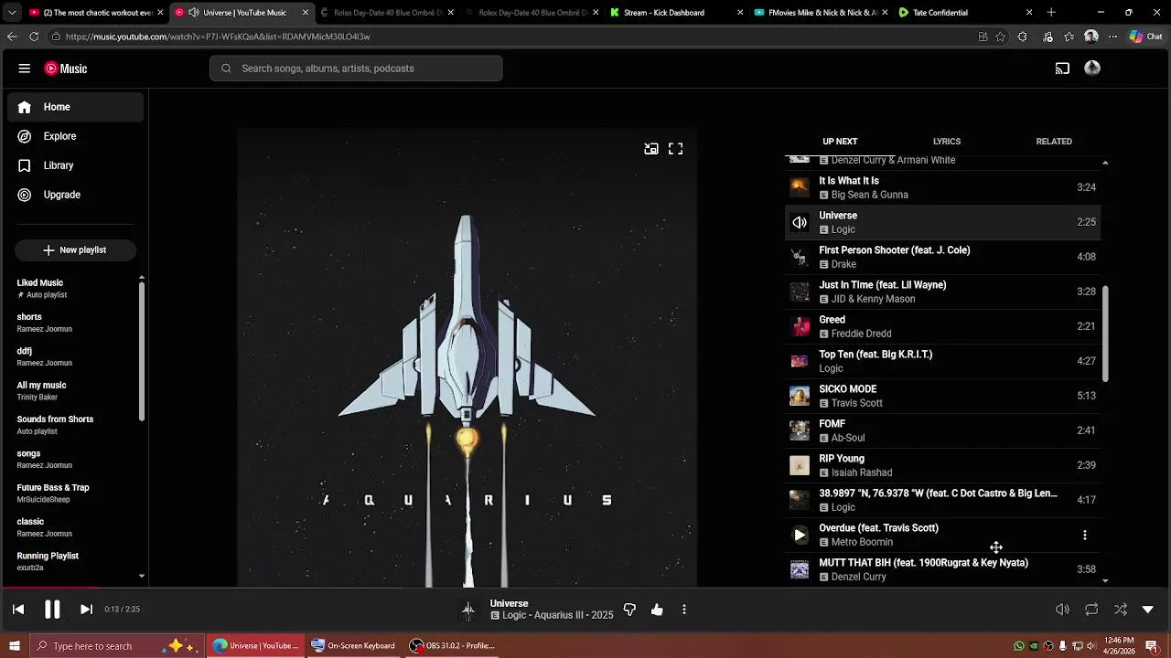Switch to the Lyrics tab
The width and height of the screenshot is (1171, 658).
[947, 142]
